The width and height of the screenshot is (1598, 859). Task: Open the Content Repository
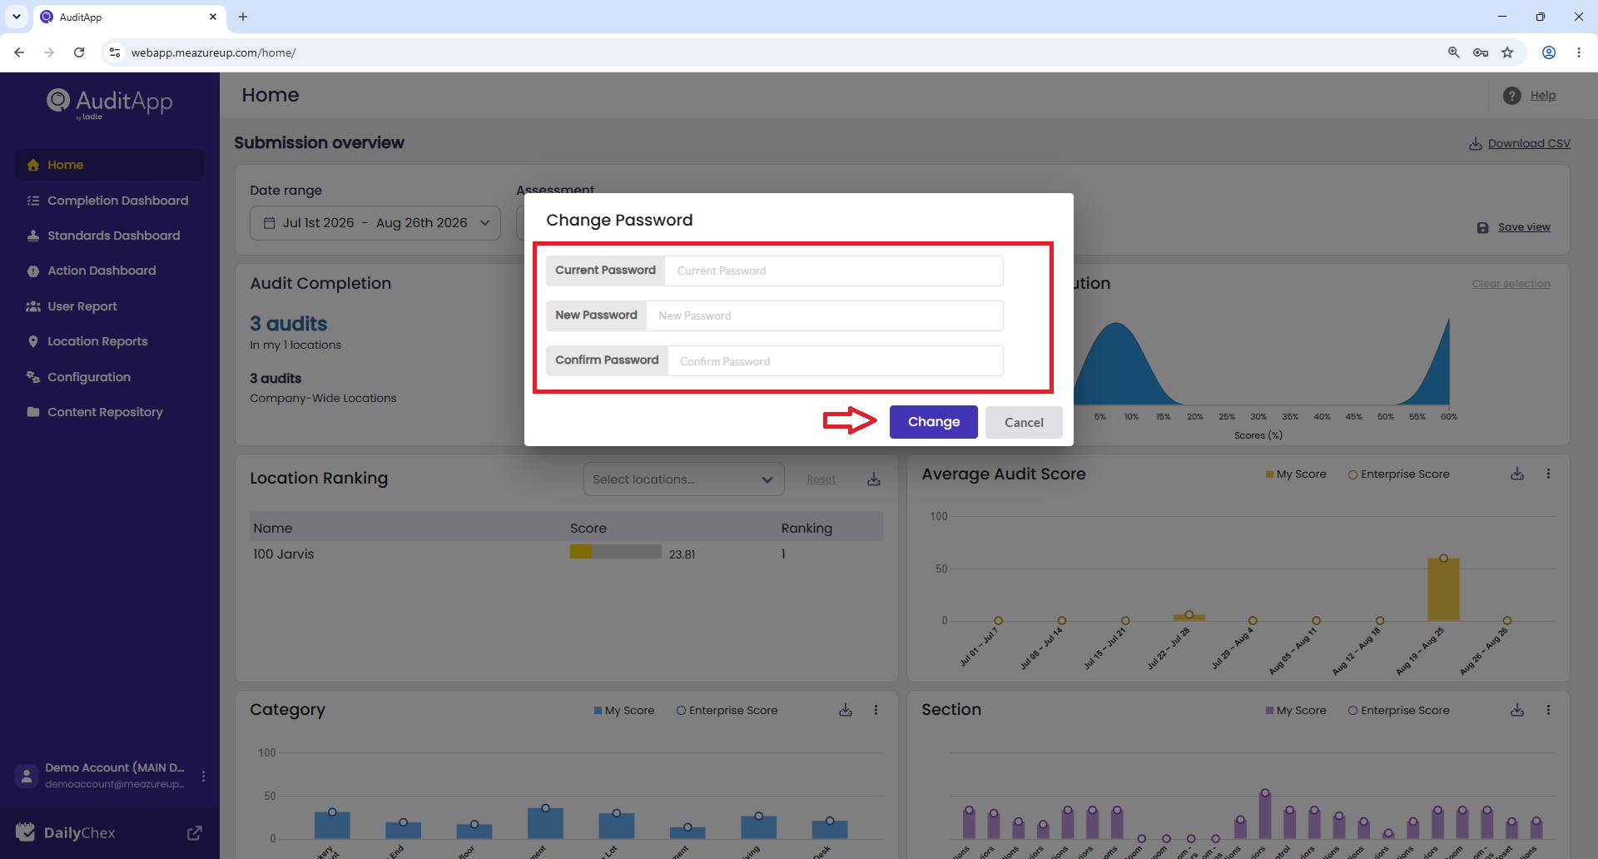click(109, 412)
